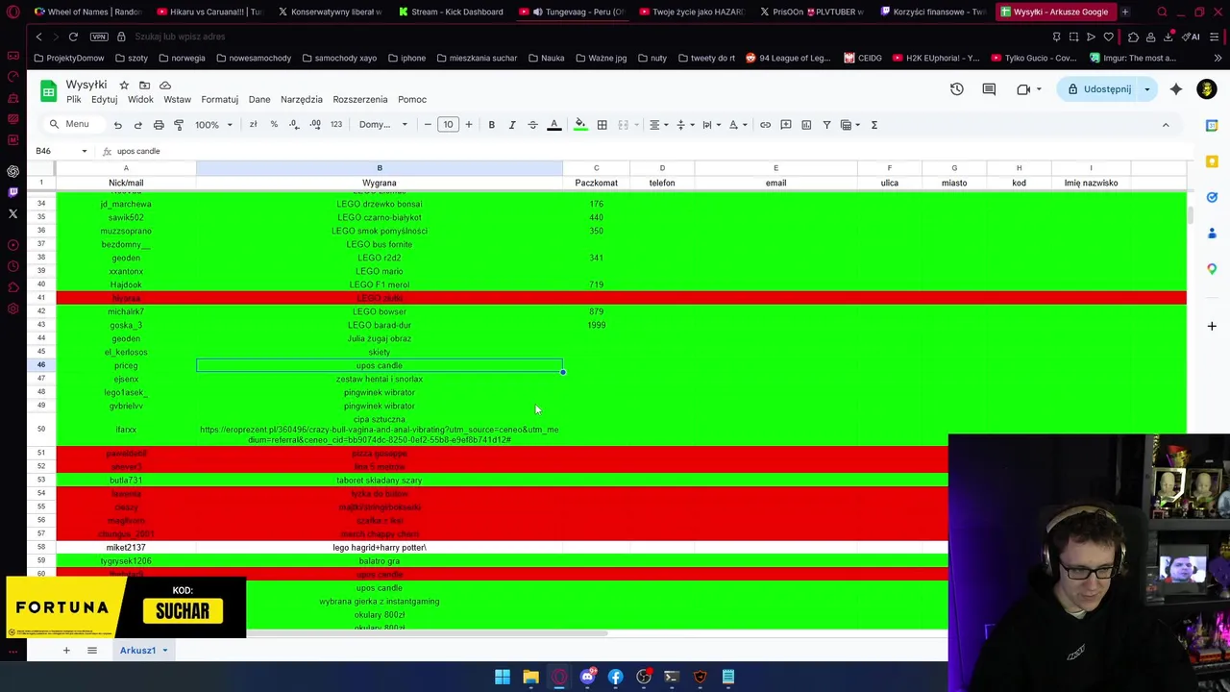Select the Arkusz1 sheet tab
Viewport: 1230px width, 692px height.
137,651
